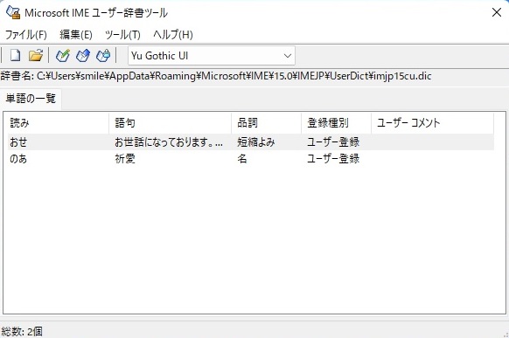Sort by the 語句 column header

point(170,123)
